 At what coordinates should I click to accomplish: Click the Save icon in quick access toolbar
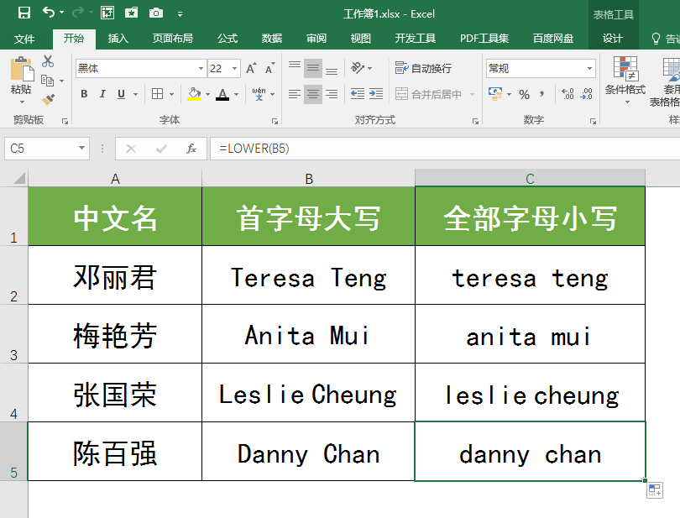[24, 13]
